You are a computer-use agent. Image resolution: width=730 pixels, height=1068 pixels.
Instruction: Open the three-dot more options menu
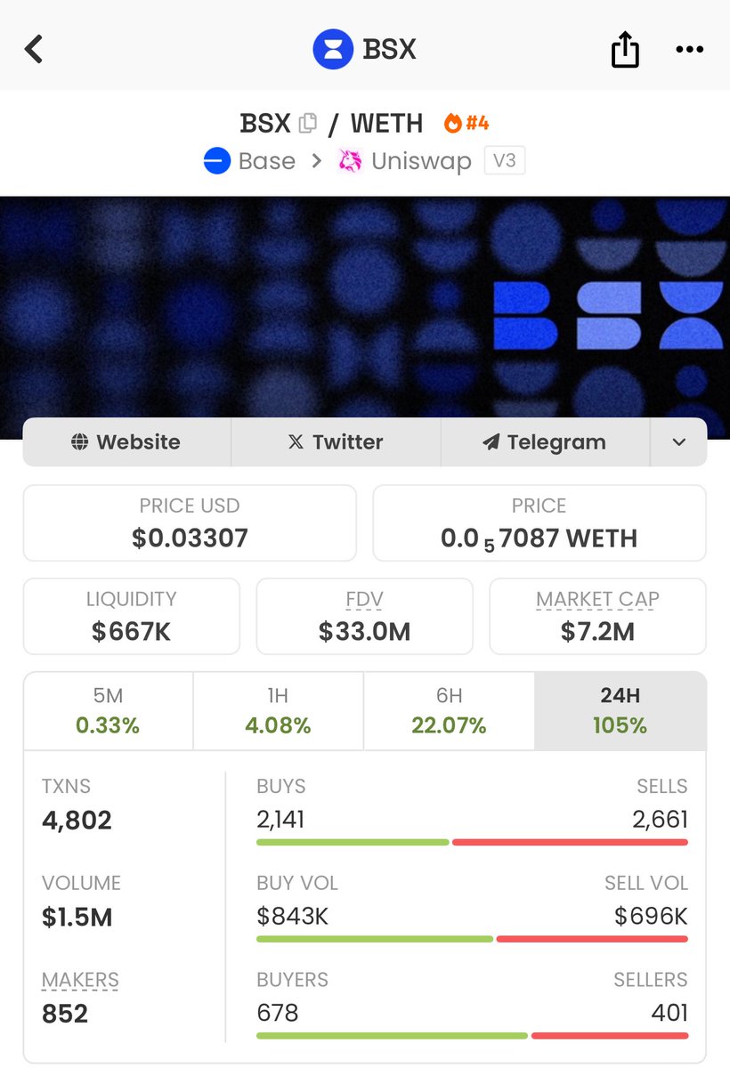click(x=689, y=49)
